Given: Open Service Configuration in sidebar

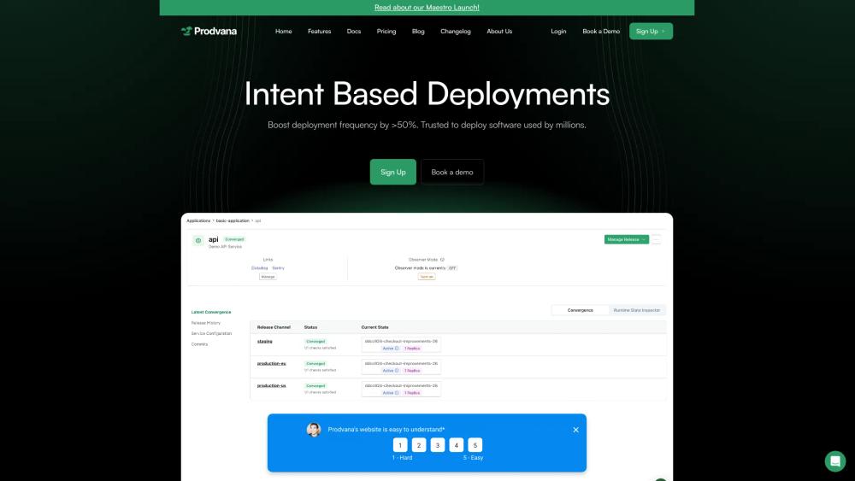Looking at the screenshot, I should tap(211, 333).
